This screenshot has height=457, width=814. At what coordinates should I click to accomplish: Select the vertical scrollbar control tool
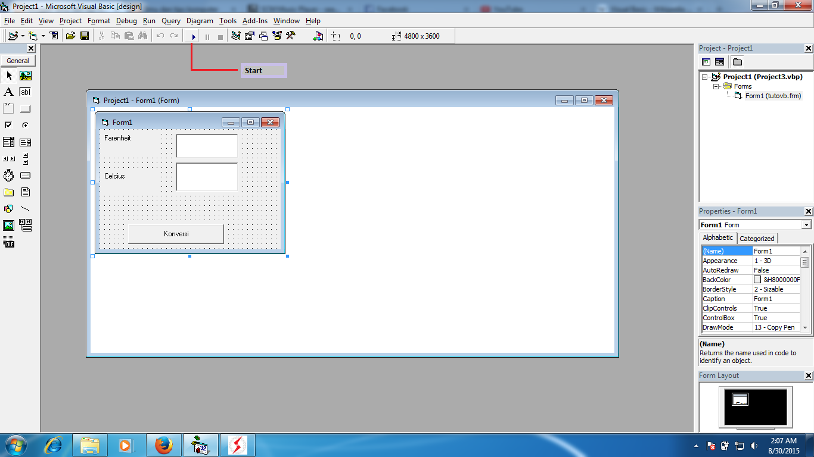point(25,159)
